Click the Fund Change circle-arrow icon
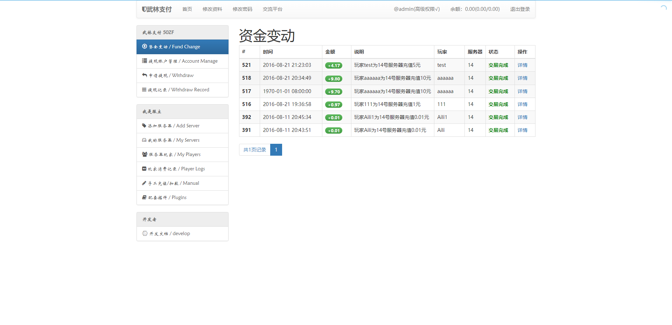This screenshot has width=672, height=325. tap(145, 47)
